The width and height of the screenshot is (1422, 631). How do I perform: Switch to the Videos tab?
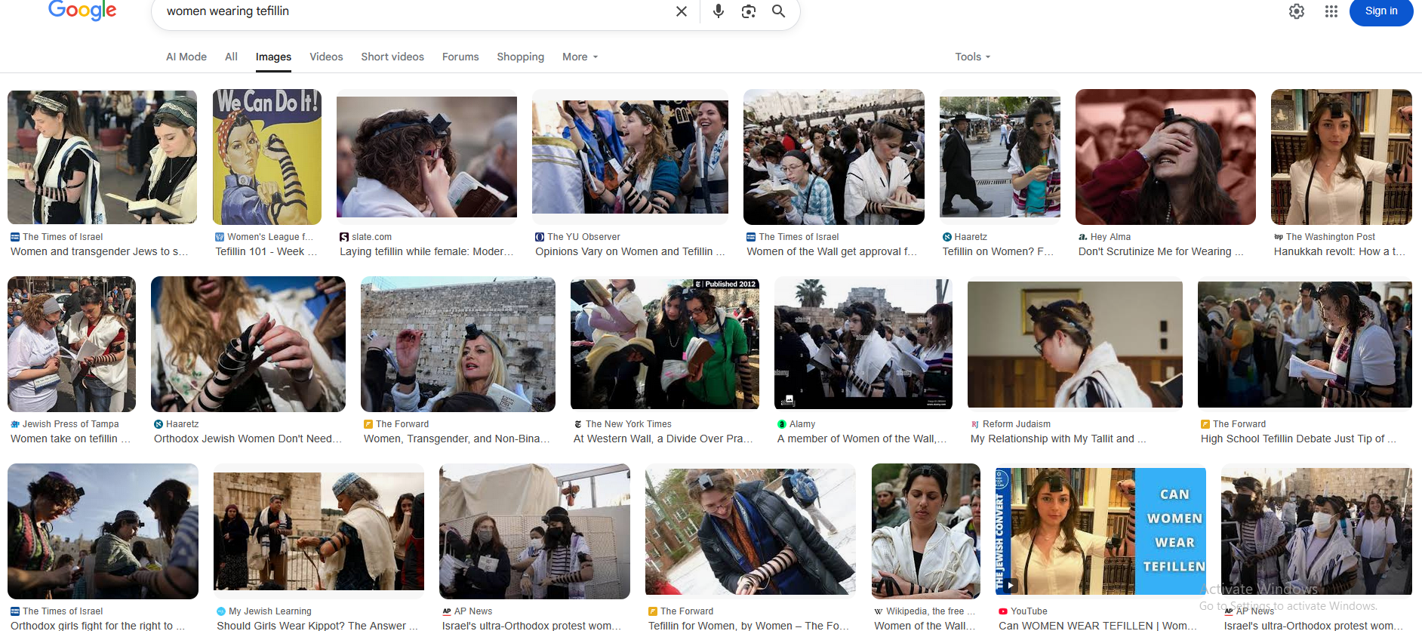pos(326,57)
